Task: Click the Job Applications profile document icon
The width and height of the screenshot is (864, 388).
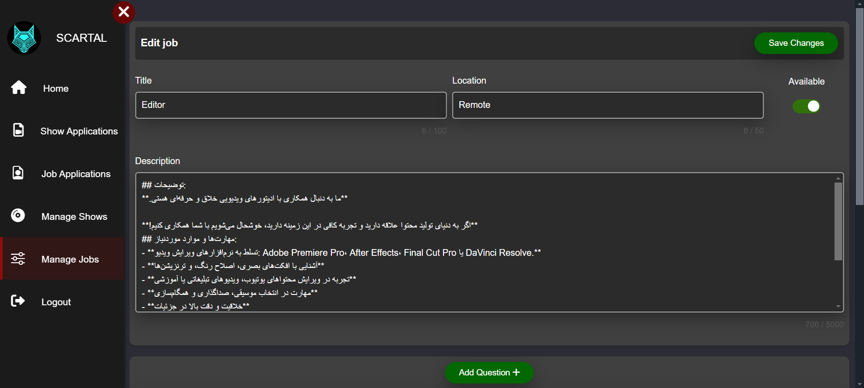Action: (x=18, y=173)
